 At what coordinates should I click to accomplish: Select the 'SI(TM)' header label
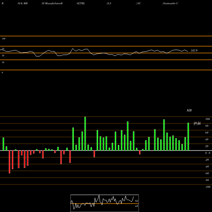pyautogui.click(x=81, y=3)
